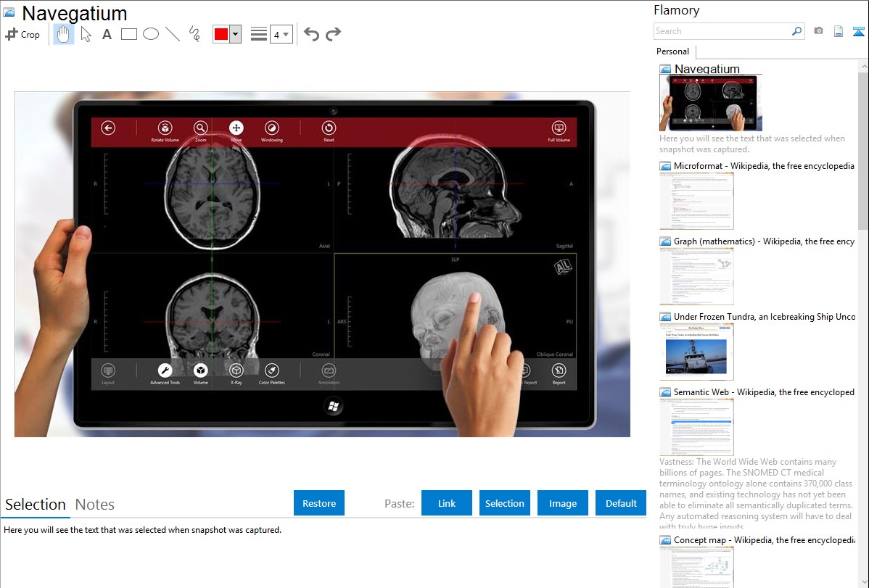Click the Paste Link button
869x588 pixels.
pyautogui.click(x=447, y=503)
